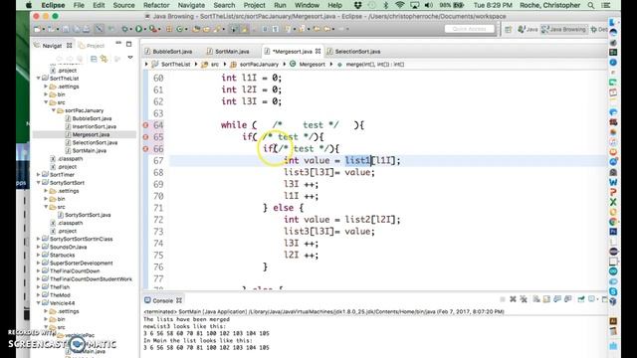Viewport: 637px width, 358px height.
Task: Collapse the sortPacJanuary package
Action: (x=53, y=110)
